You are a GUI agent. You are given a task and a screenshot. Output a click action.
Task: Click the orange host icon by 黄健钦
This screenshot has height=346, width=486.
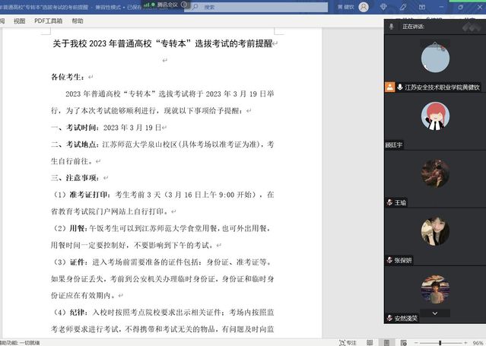(389, 87)
